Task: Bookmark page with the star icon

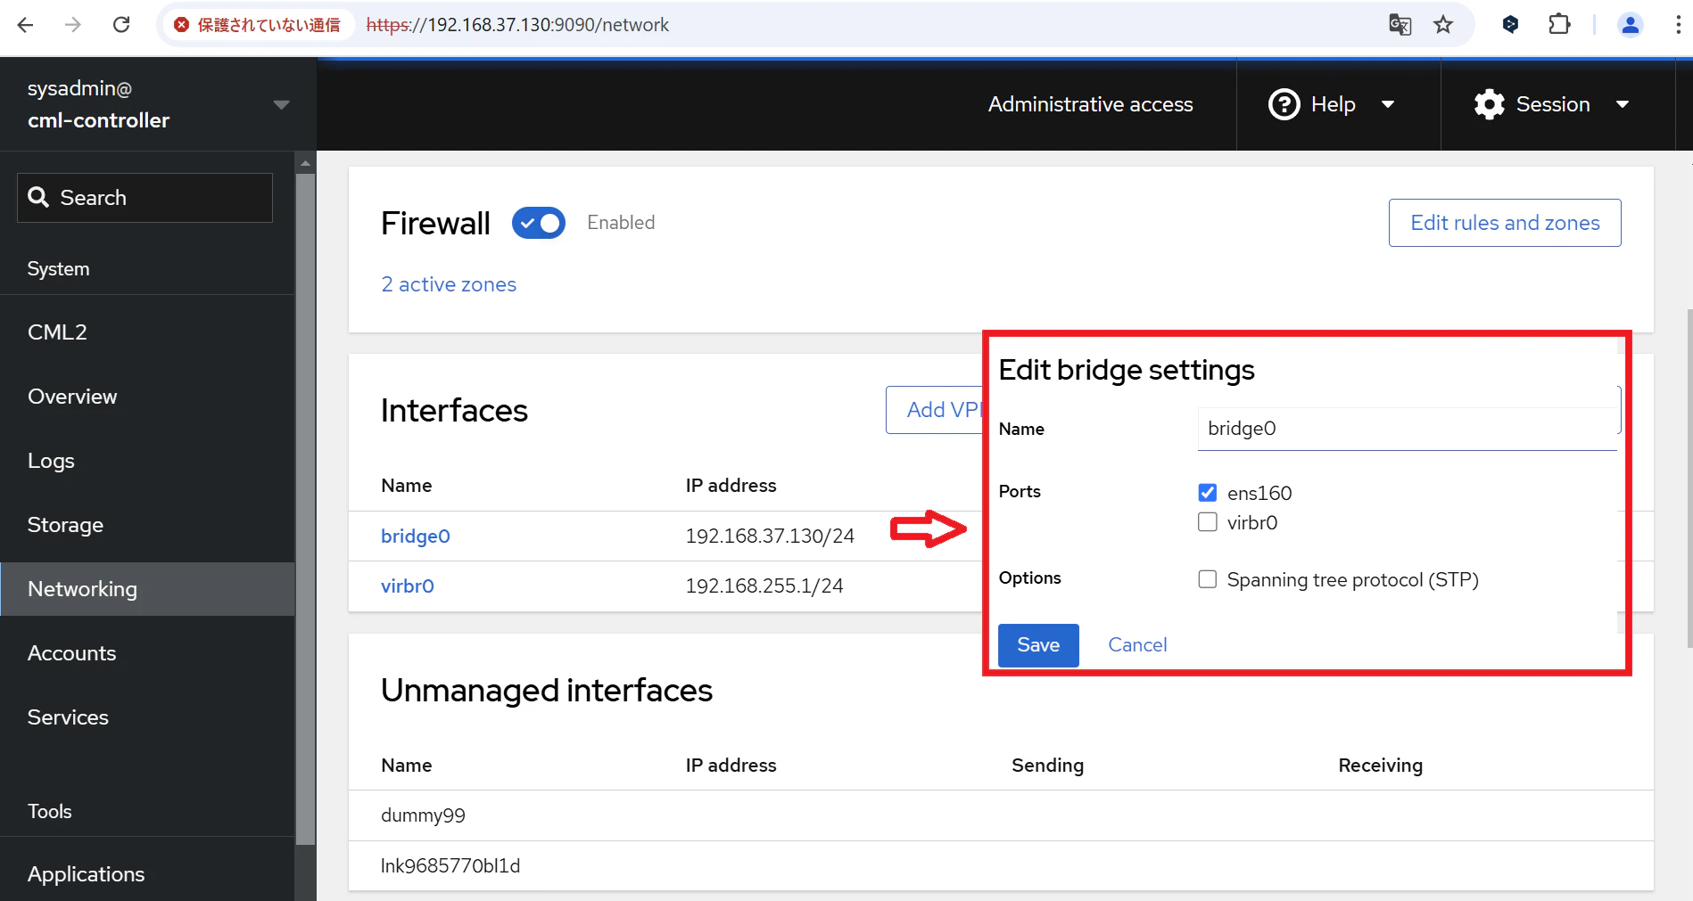Action: pyautogui.click(x=1443, y=25)
